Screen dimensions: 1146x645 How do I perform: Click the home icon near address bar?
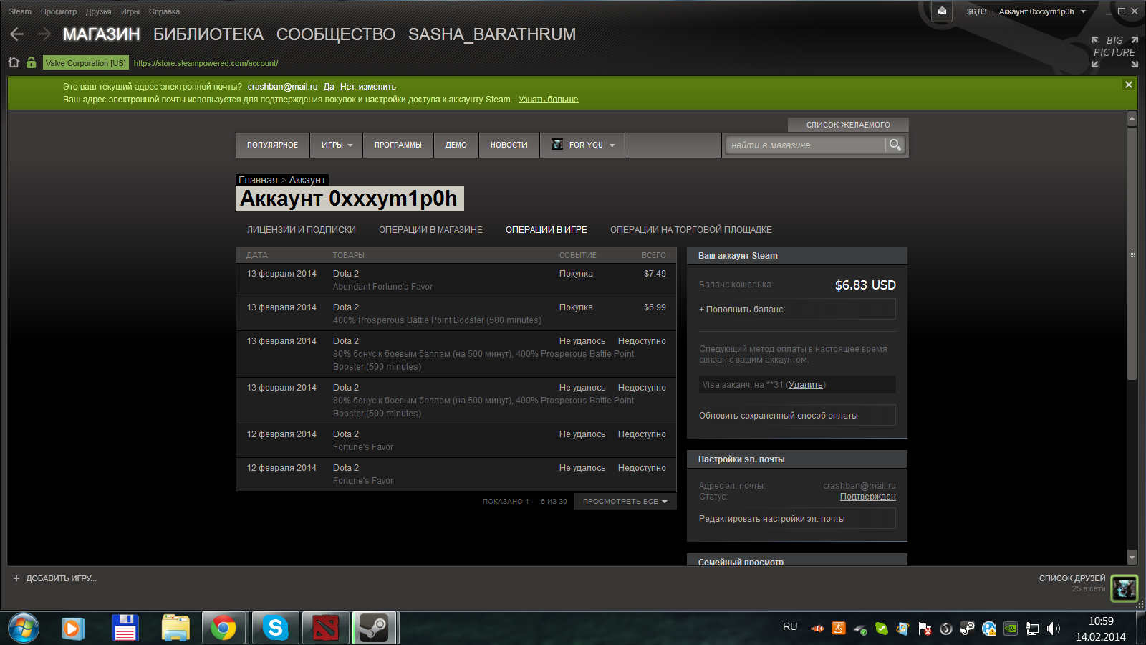(14, 62)
